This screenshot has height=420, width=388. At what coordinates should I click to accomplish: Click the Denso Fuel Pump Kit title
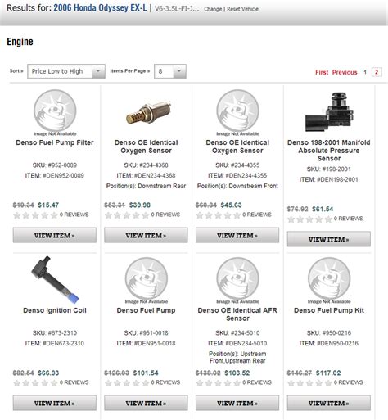pyautogui.click(x=329, y=310)
